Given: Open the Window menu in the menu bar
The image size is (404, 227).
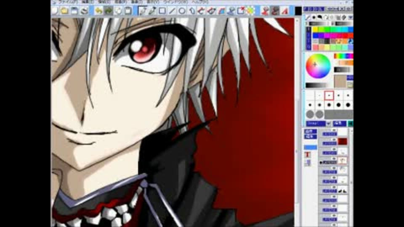Looking at the screenshot, I should (176, 2).
